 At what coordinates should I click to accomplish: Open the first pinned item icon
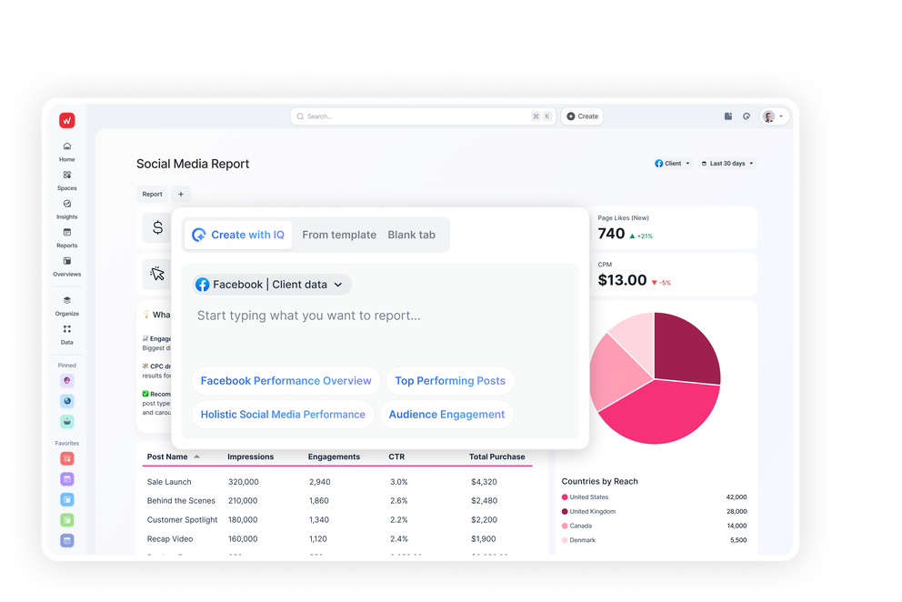(67, 380)
